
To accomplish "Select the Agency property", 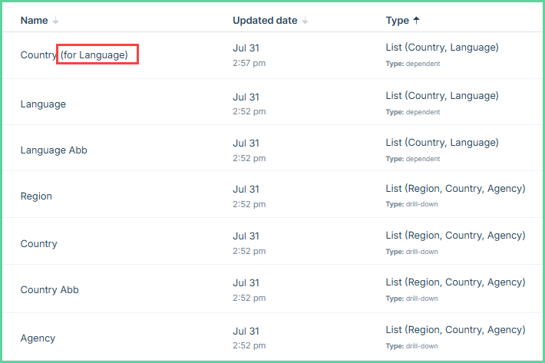I will (38, 338).
